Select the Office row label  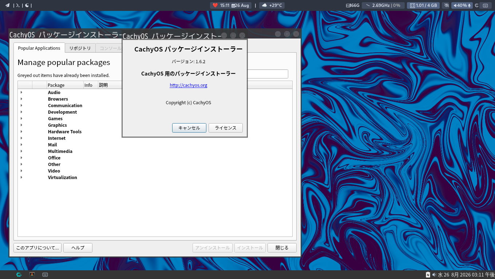54,158
